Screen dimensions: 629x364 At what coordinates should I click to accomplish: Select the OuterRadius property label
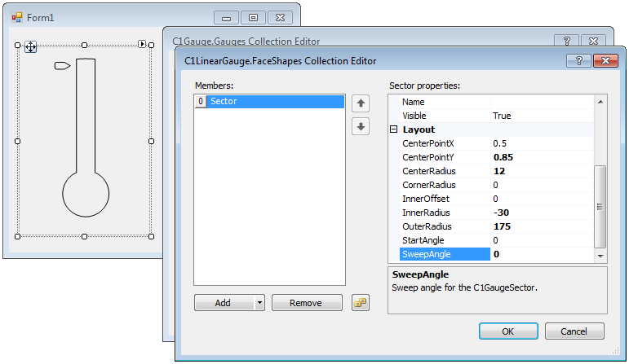coord(445,226)
